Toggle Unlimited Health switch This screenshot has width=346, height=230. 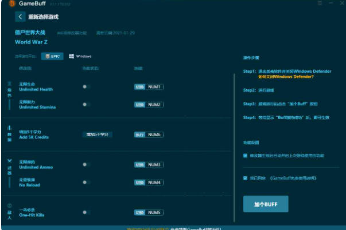86,87
